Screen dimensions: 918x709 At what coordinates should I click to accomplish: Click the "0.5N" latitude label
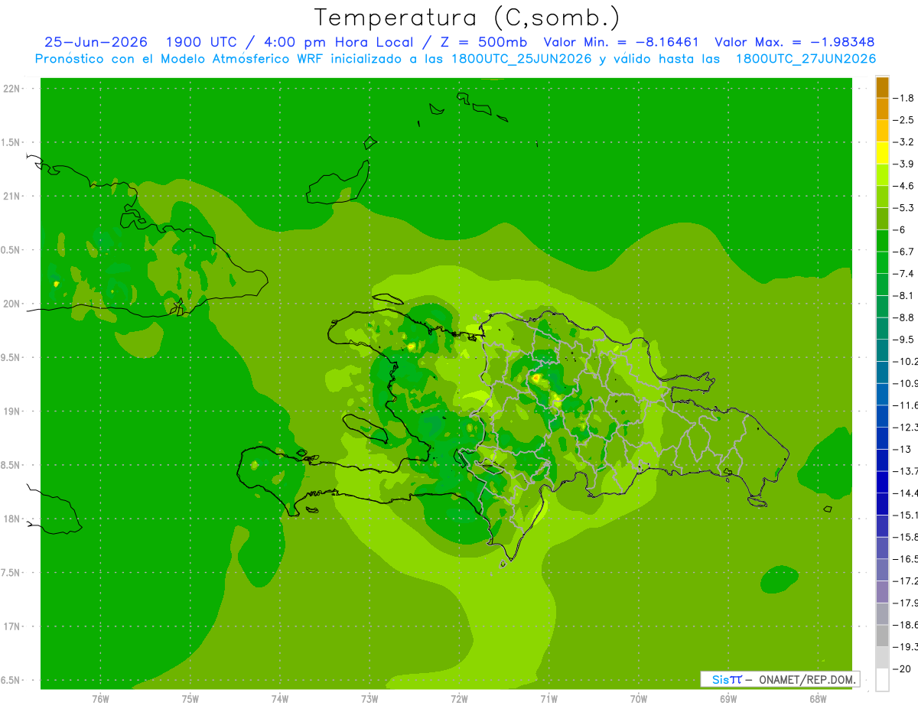coord(11,250)
